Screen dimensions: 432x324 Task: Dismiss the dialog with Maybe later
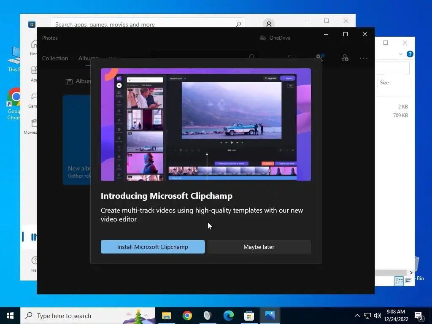[x=259, y=247]
